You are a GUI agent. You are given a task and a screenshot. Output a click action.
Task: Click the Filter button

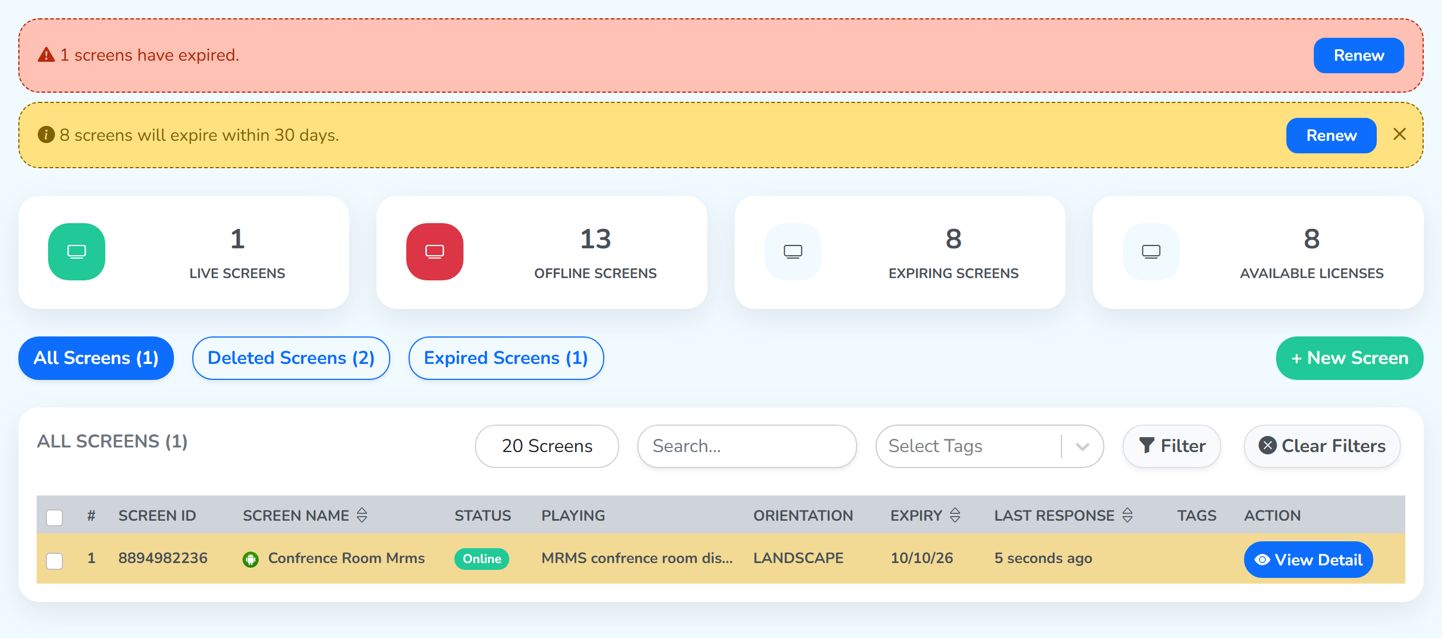coord(1172,446)
